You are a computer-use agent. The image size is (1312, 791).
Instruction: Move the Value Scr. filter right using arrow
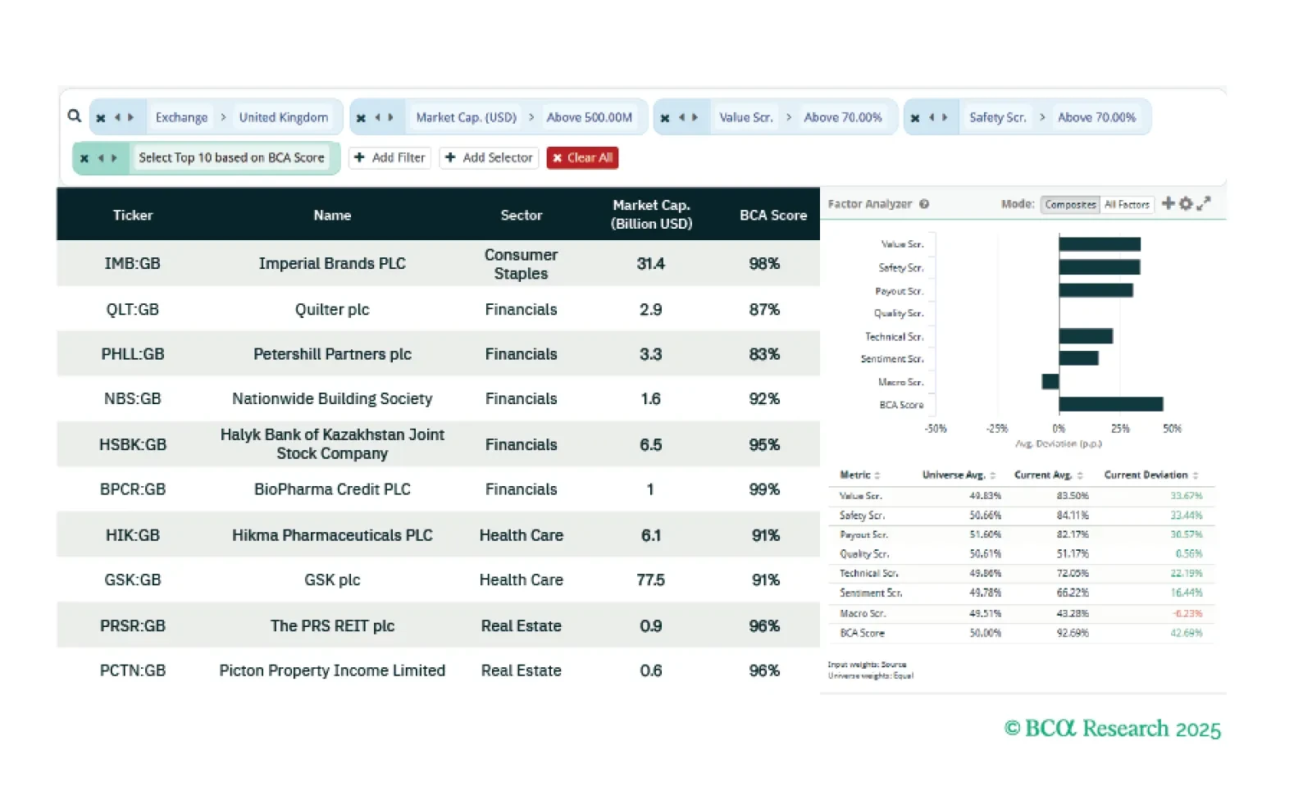[x=695, y=117]
